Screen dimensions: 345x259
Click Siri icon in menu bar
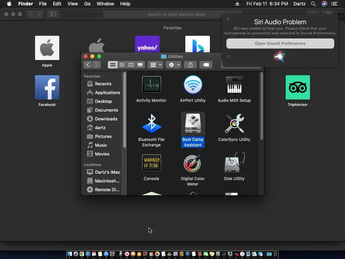(324, 4)
